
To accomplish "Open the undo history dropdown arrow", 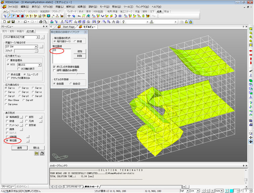I will (x=29, y=22).
